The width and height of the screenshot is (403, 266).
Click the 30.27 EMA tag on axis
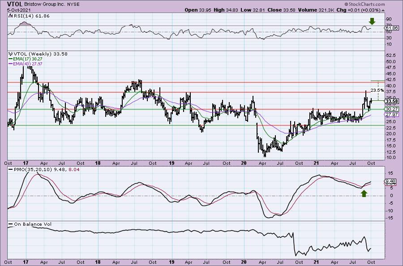pyautogui.click(x=392, y=109)
